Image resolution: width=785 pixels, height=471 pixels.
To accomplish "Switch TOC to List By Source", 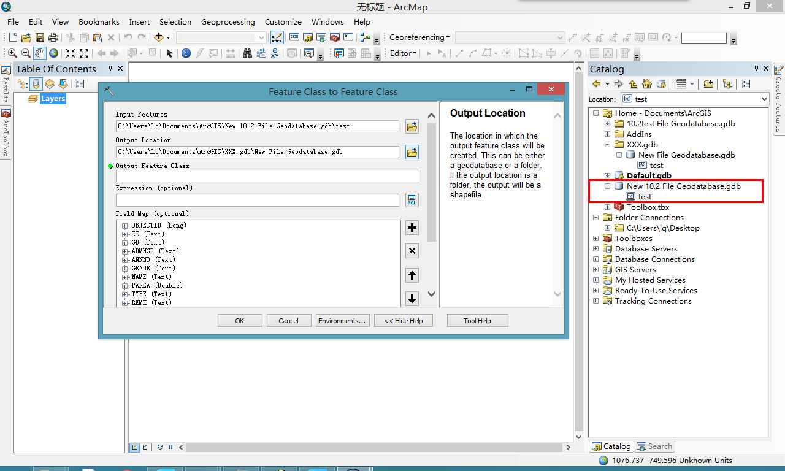I will [x=36, y=84].
